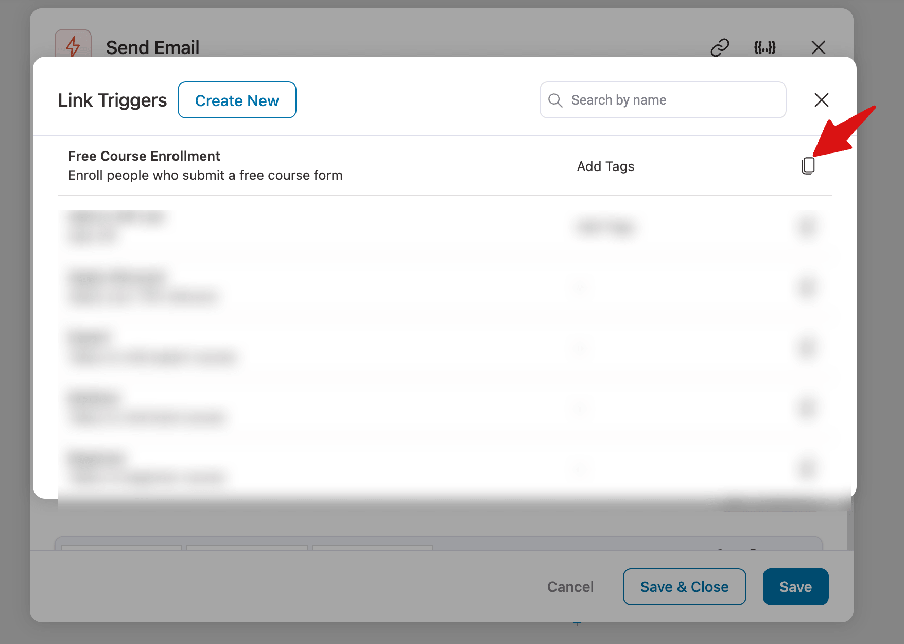Click the link icon in Send Email header
The image size is (904, 644).
pyautogui.click(x=720, y=47)
